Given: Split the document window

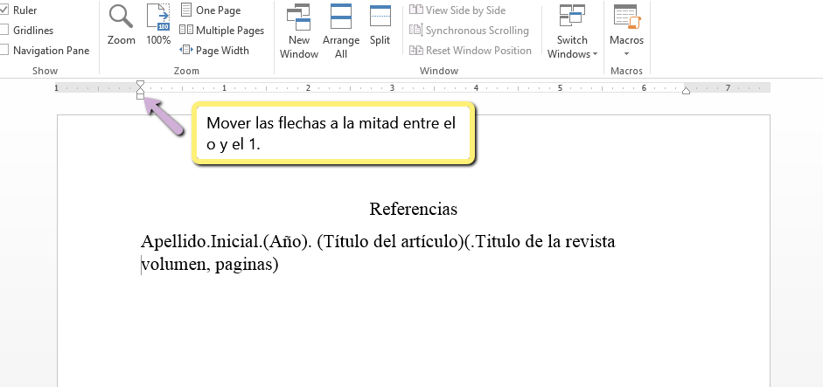Looking at the screenshot, I should click(x=380, y=25).
